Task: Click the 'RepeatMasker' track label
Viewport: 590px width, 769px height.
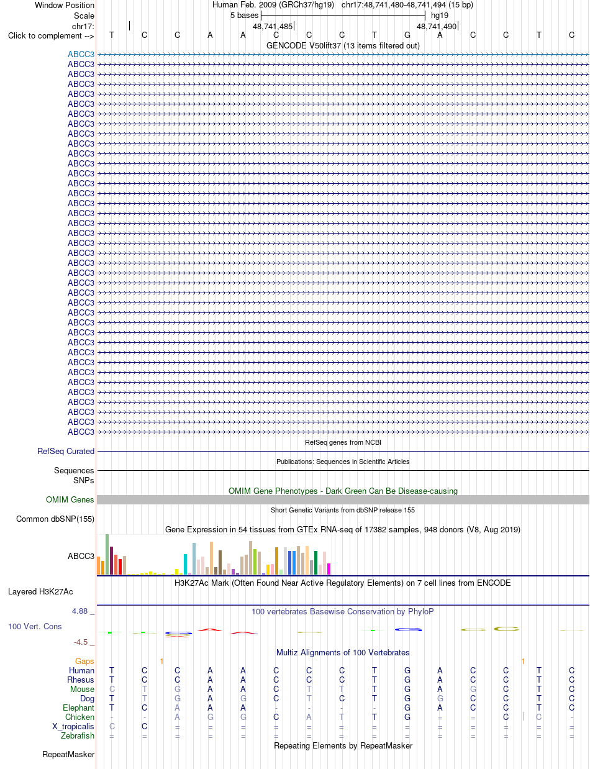Action: [x=68, y=755]
